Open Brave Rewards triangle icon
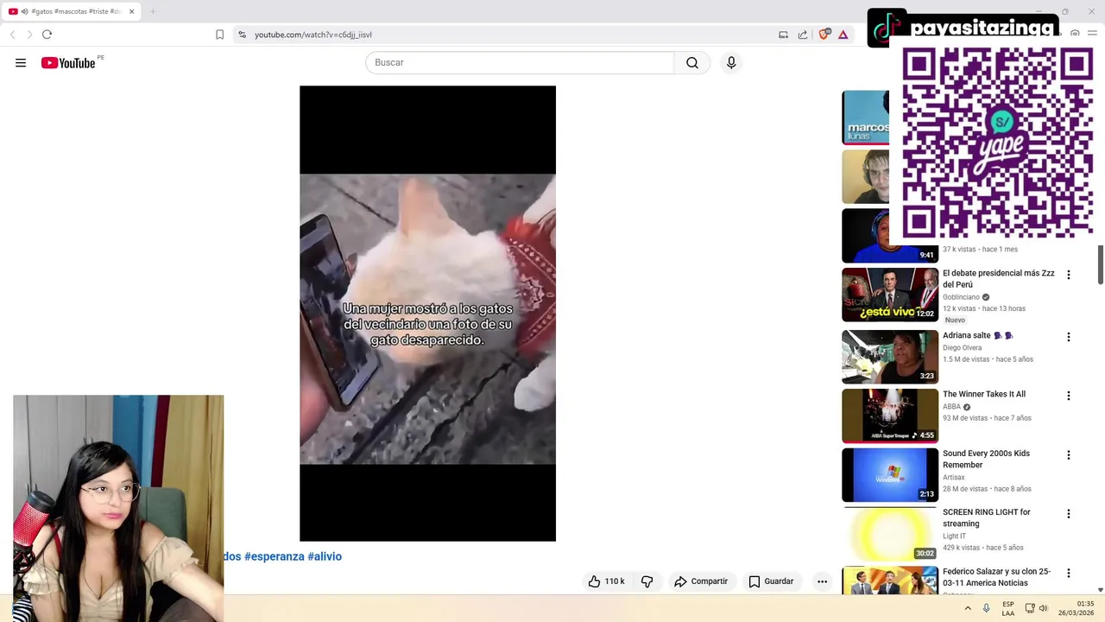 pos(843,35)
